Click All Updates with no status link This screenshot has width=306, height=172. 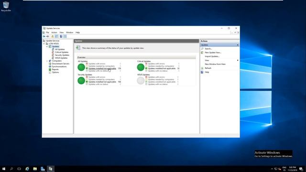(98, 71)
